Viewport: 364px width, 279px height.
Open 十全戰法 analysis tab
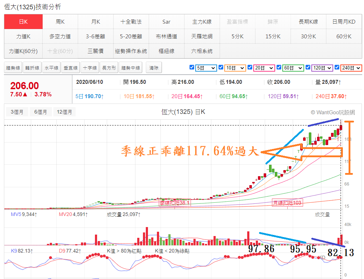tap(131, 21)
